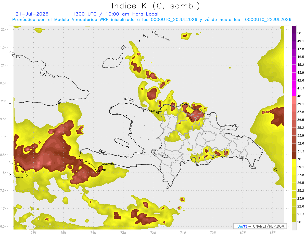Viewport: 306px width, 236px height.
Task: Pick the magenta swatch between 41.3 and 42.6
Action: (x=294, y=85)
